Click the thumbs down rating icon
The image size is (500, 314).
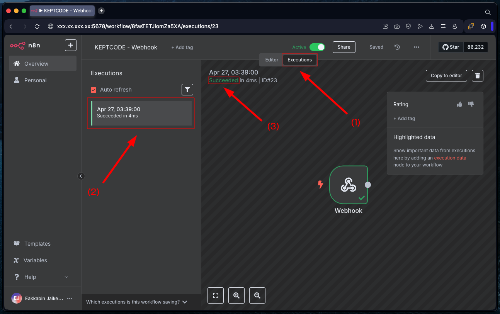(x=471, y=104)
